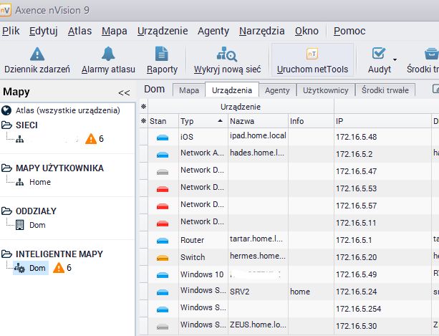Click blue status icon of Windows 10 row

tap(163, 274)
